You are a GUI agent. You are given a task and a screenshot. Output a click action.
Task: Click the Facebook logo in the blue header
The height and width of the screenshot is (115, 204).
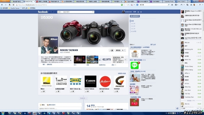tap(43, 12)
